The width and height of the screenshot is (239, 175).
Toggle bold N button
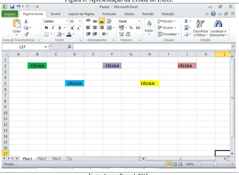pos(46,28)
